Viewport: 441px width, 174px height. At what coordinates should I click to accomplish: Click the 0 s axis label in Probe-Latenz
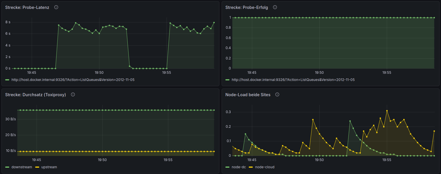[8, 68]
